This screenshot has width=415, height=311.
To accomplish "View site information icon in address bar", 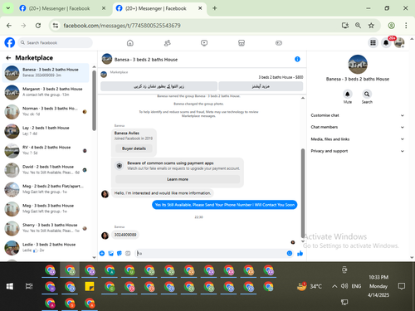I will (56, 26).
